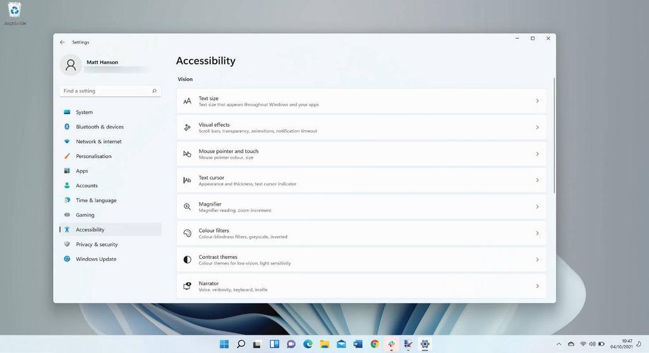Click the Privacy & security shield icon
Screen dimensions: 649x353
pos(67,244)
